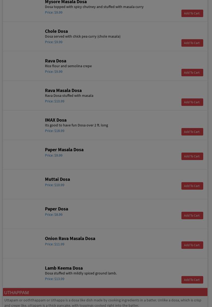Click the Rava Dosa item name
Screen dimensions: 212x307
[x=56, y=61]
